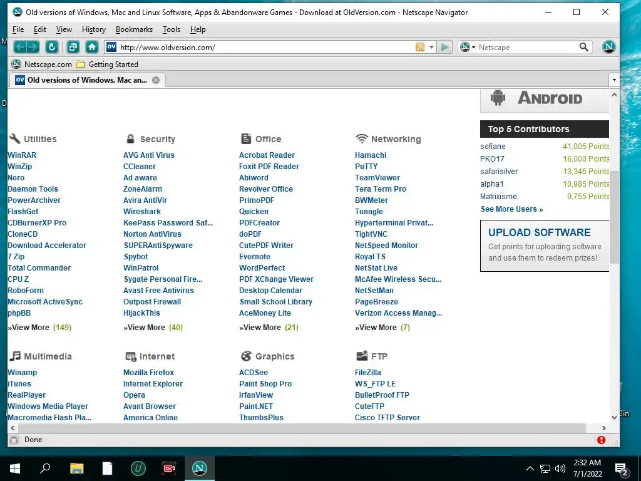Open the WinRAR link
Screen dimensions: 641x481
point(22,155)
